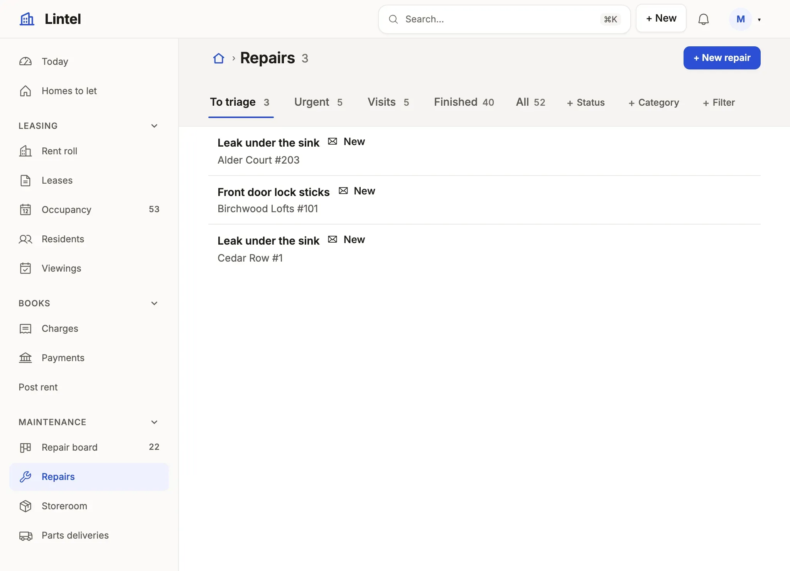Viewport: 790px width, 571px height.
Task: Collapse the LEASING section
Action: (x=154, y=126)
